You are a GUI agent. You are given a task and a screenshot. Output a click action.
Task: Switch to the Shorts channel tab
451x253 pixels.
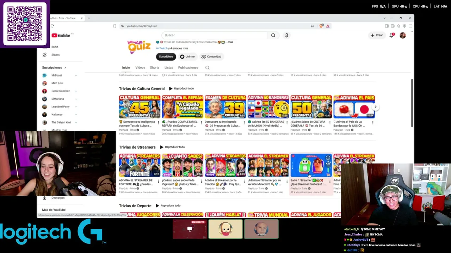coord(154,67)
